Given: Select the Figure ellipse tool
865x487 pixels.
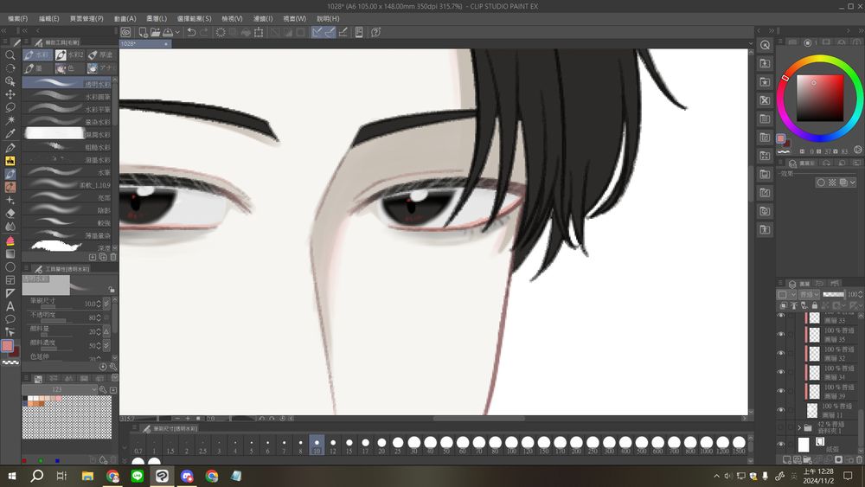Looking at the screenshot, I should tap(10, 267).
